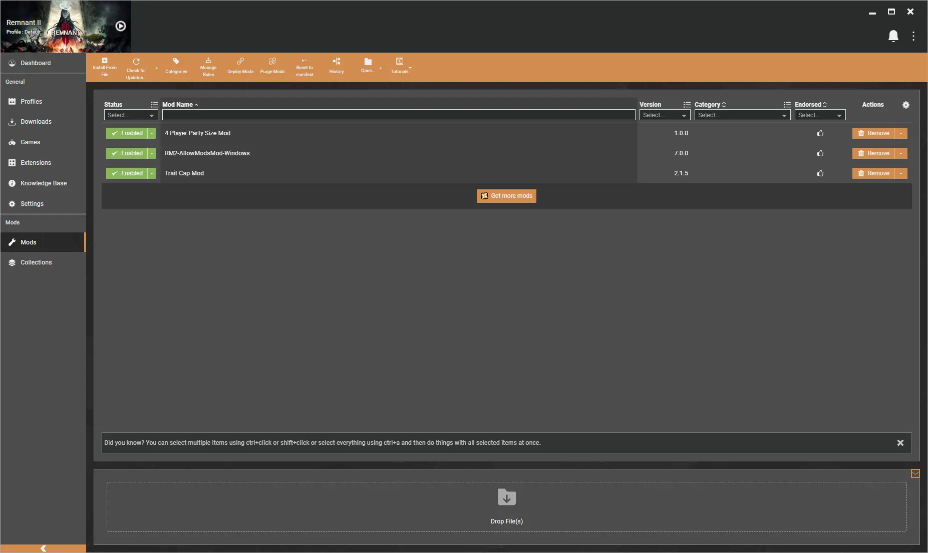
Task: Click the Drop File(s) area
Action: [x=506, y=507]
